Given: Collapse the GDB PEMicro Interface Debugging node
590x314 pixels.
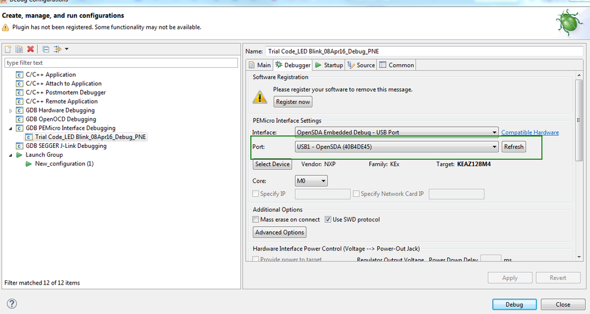Looking at the screenshot, I should [11, 128].
